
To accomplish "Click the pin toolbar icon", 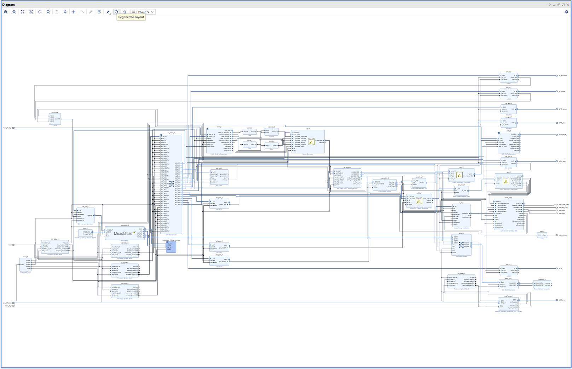I will [x=108, y=12].
